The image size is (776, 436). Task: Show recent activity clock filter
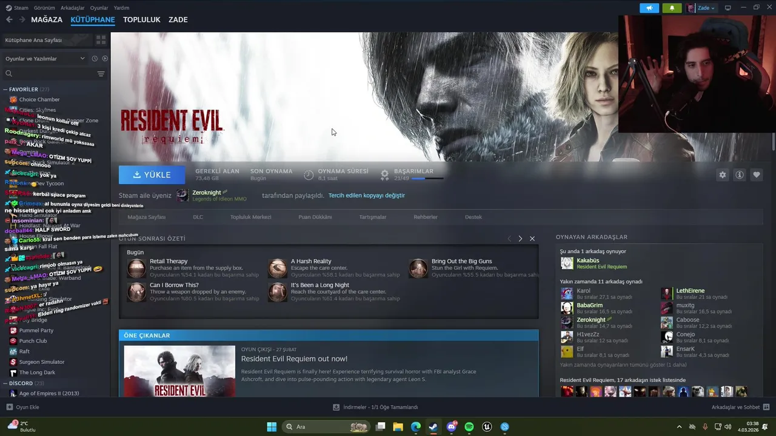coord(95,59)
